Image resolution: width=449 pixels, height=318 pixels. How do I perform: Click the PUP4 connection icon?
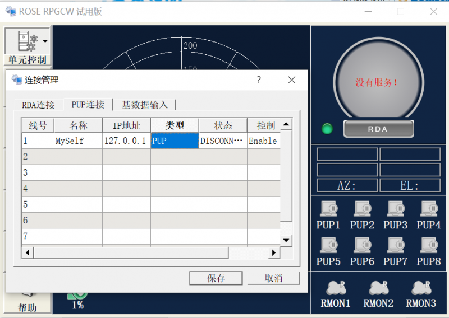click(x=429, y=209)
